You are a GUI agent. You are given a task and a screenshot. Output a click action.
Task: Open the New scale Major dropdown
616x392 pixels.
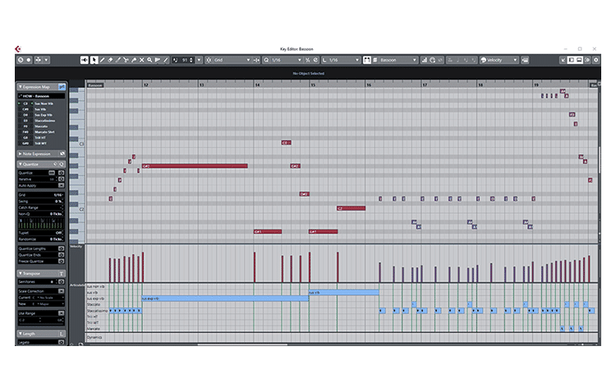[50, 303]
